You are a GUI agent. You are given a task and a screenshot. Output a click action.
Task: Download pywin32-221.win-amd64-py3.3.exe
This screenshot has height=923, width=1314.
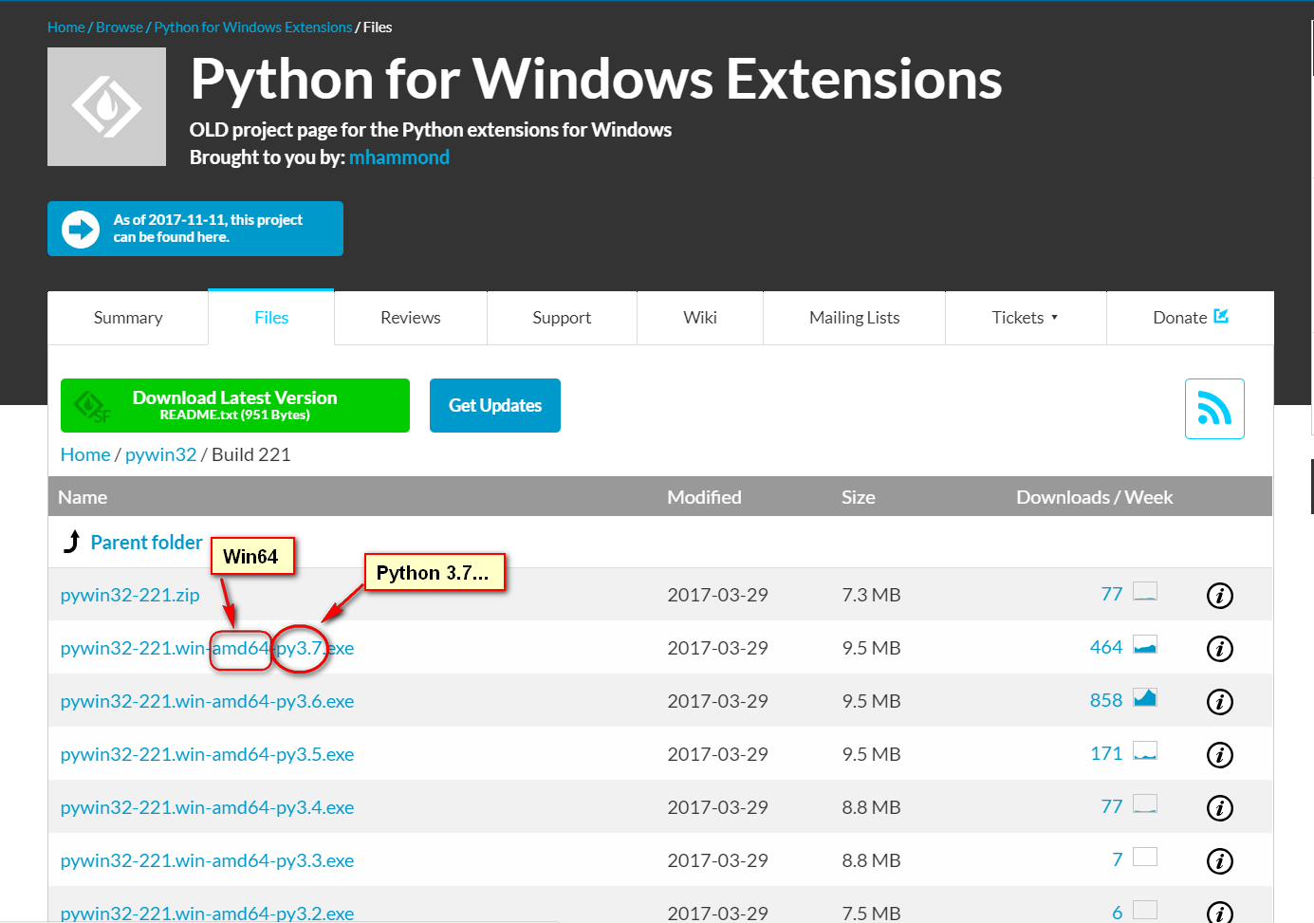coord(207,860)
